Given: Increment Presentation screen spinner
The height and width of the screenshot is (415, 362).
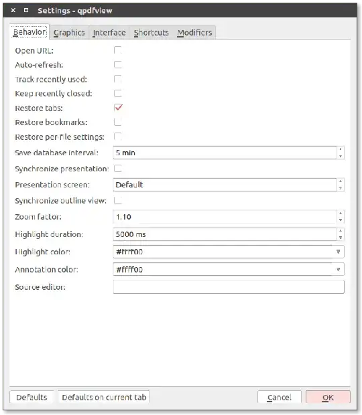Looking at the screenshot, I should pos(341,181).
